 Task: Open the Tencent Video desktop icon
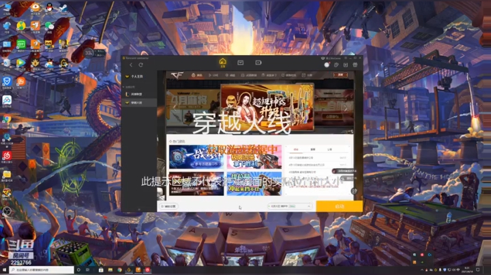click(21, 63)
